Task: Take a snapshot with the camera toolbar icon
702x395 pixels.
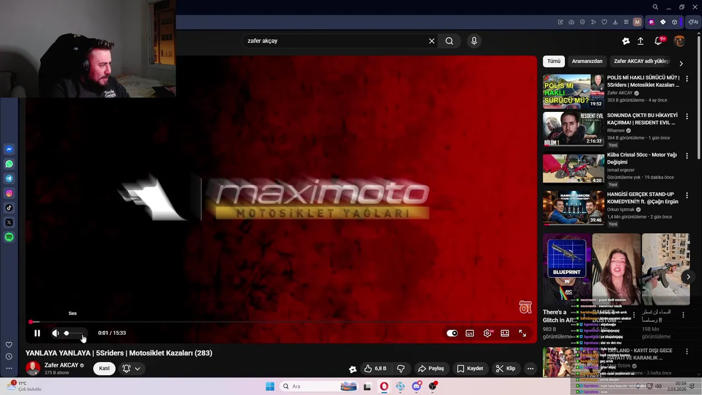Action: coord(571,22)
